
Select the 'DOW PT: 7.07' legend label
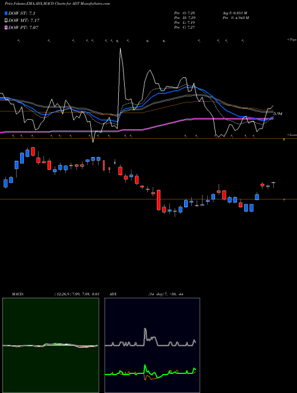[x=23, y=27]
